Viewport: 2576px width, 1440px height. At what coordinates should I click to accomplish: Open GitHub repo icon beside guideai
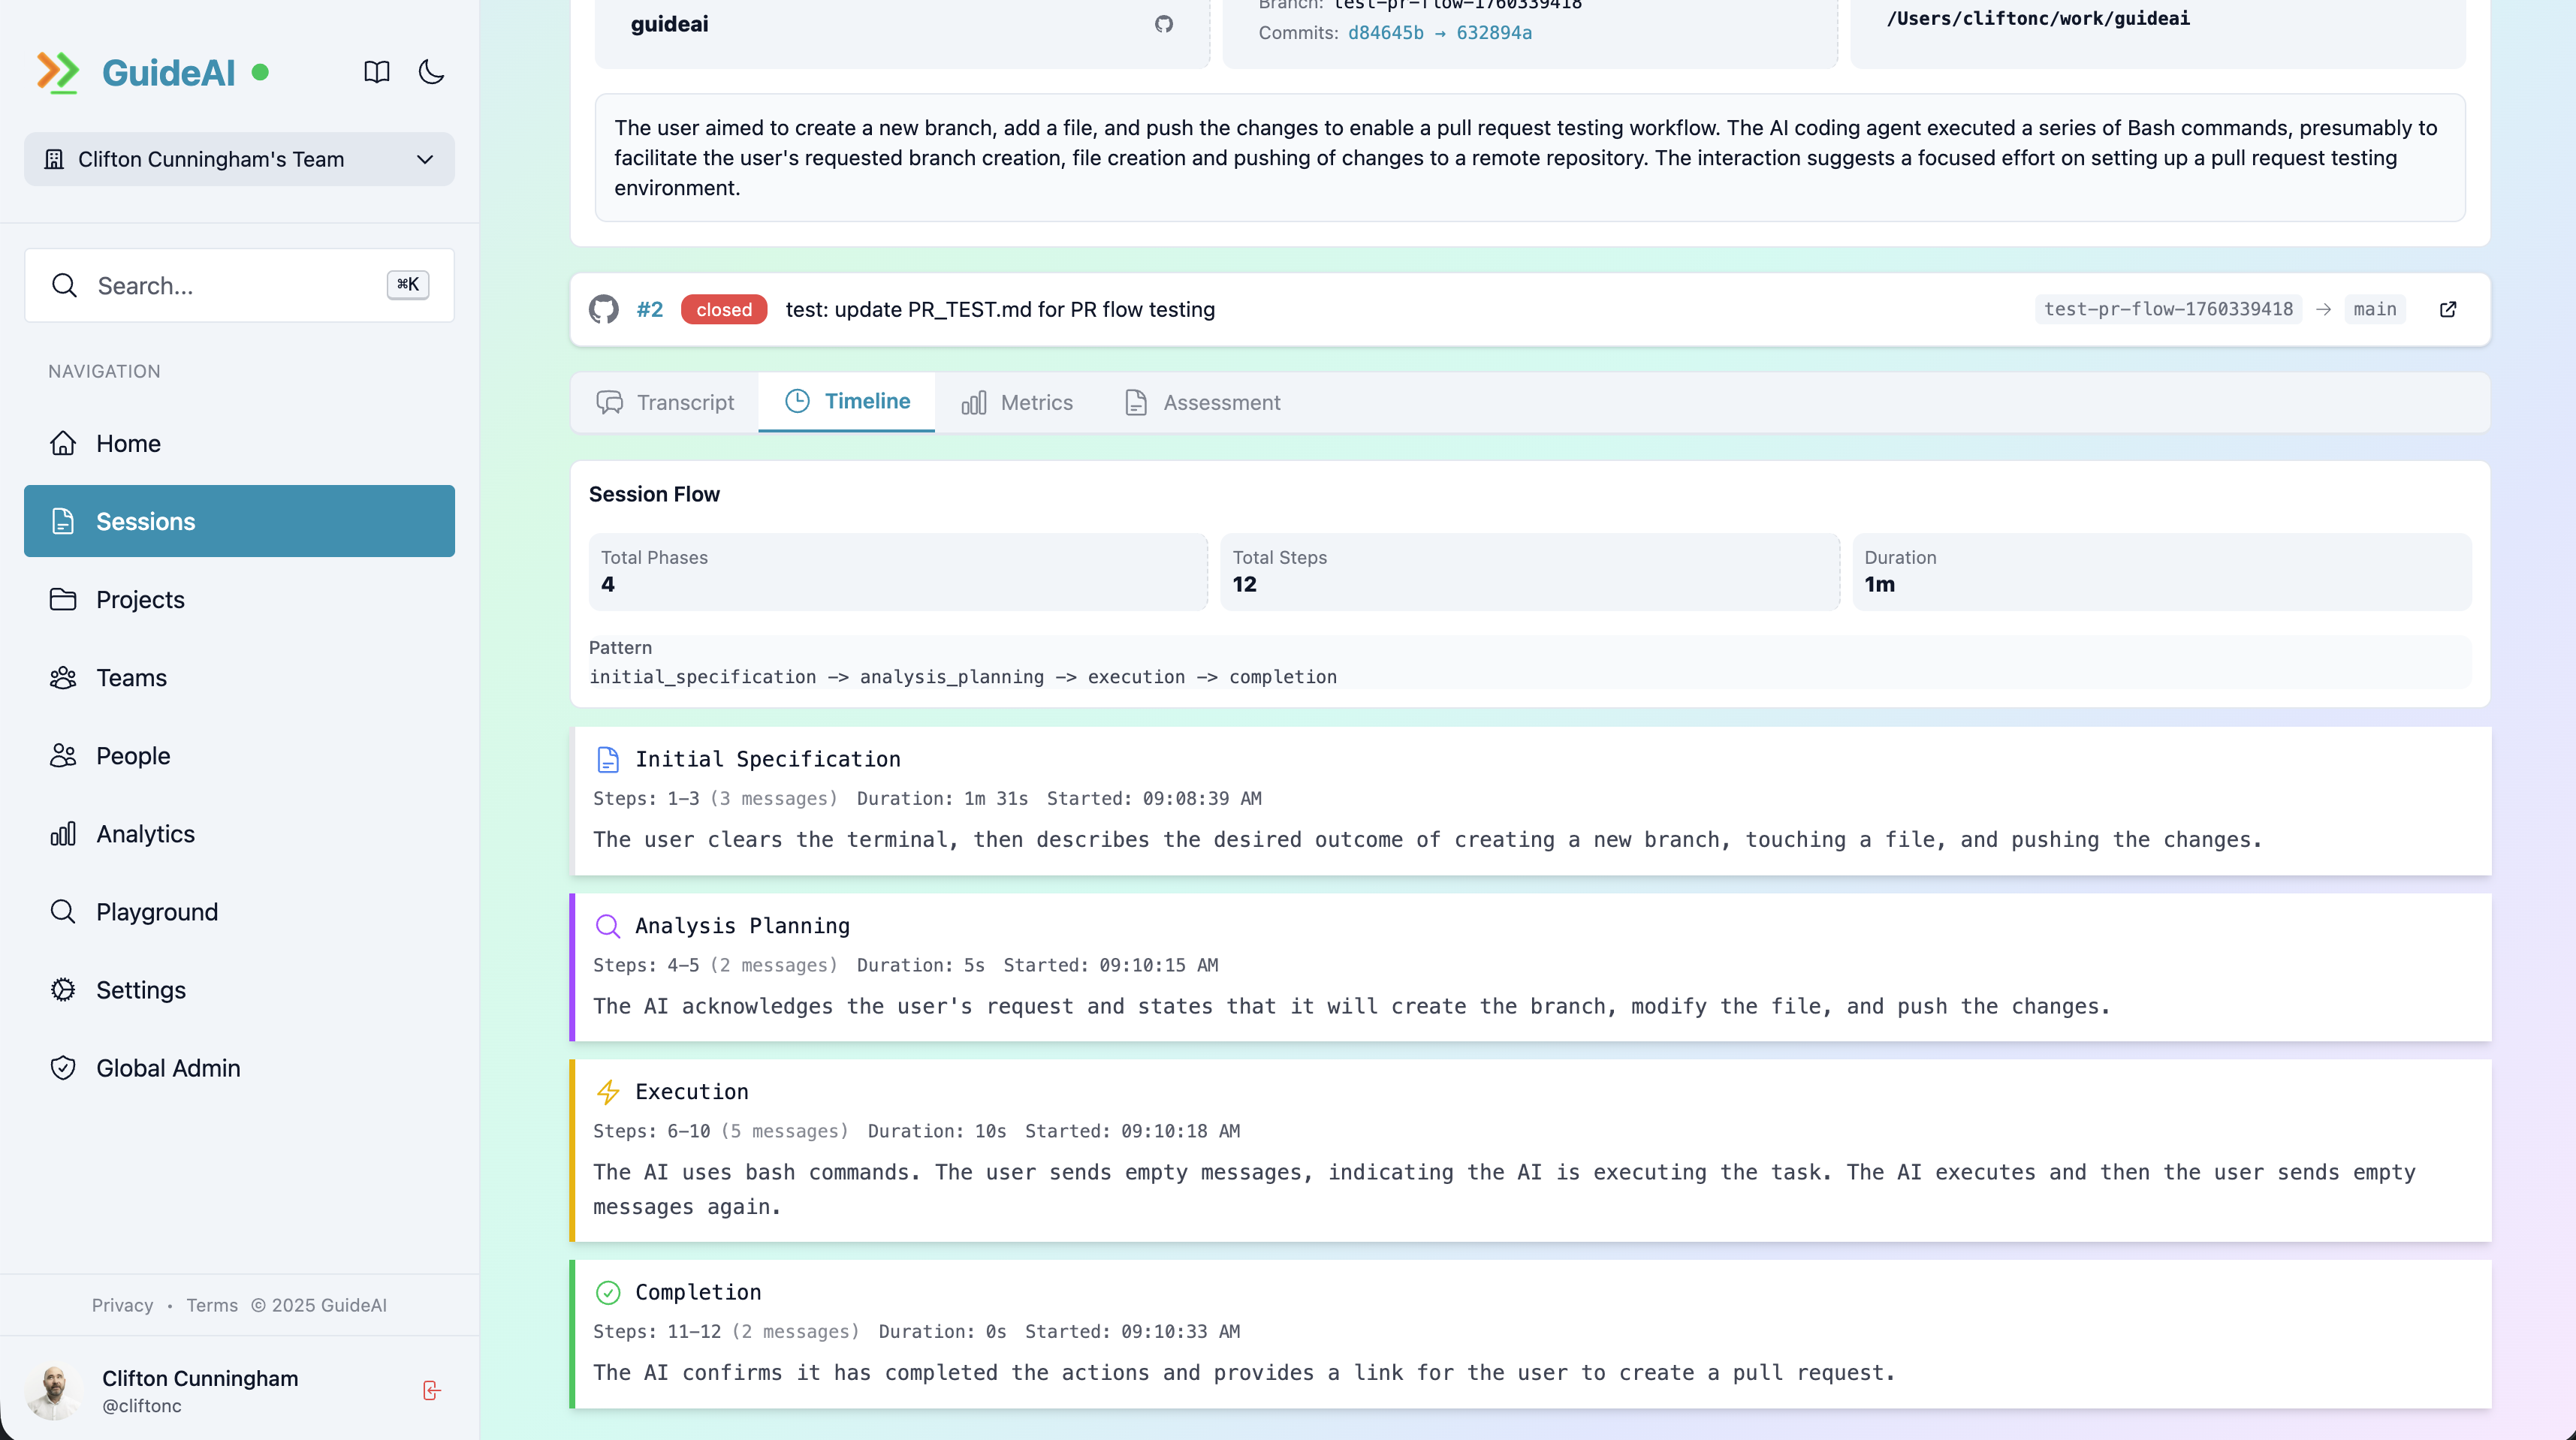pyautogui.click(x=1163, y=24)
